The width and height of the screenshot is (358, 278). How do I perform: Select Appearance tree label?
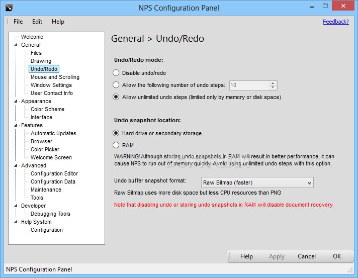tap(36, 101)
